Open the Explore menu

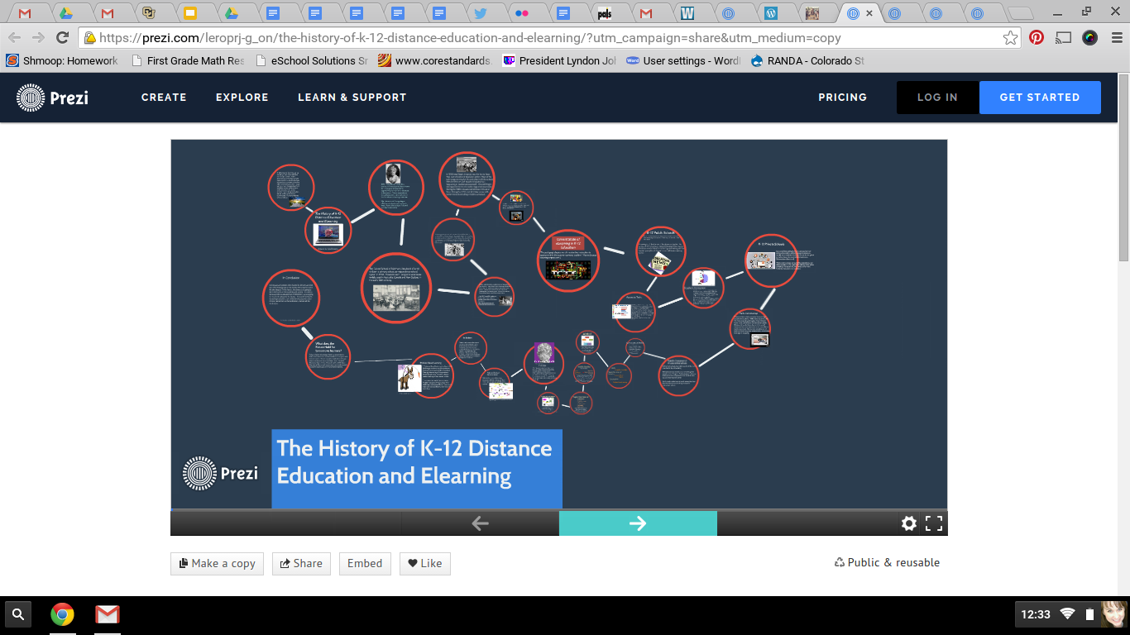pos(242,98)
